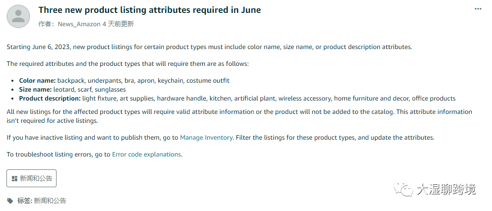492x211 pixels.
Task: Click the bold Size name heading
Action: pos(35,89)
